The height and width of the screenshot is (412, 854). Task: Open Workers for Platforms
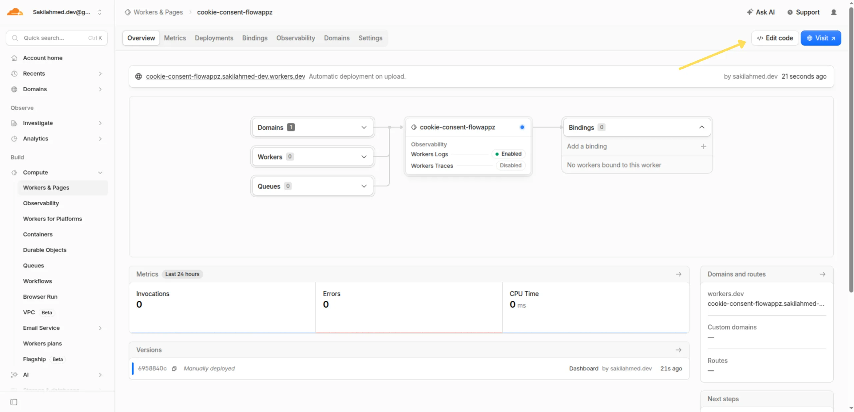[52, 219]
